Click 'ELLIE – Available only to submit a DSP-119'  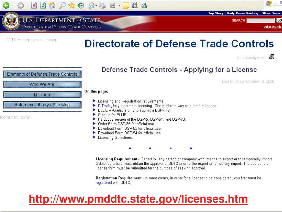pyautogui.click(x=134, y=110)
